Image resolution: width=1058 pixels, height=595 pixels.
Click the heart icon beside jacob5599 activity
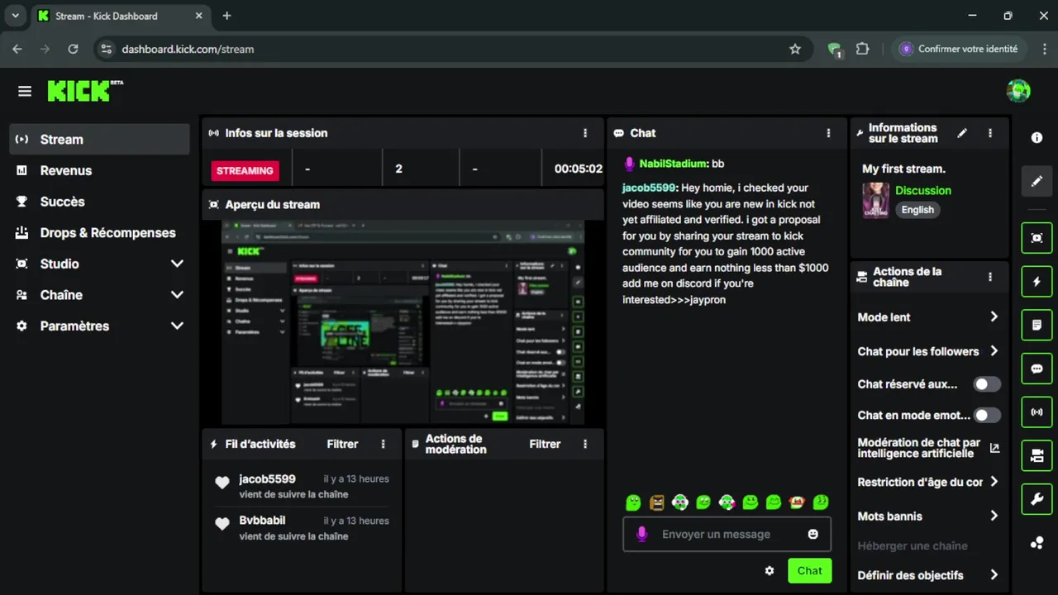coord(222,483)
